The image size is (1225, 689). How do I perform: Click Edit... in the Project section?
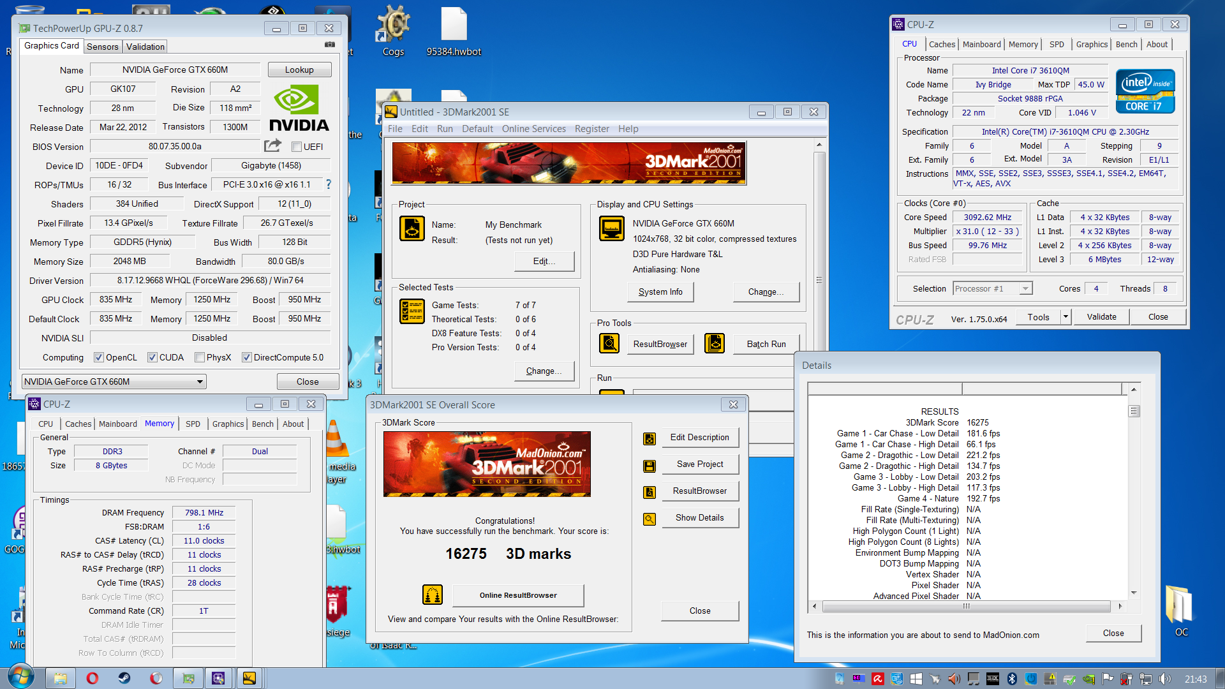coord(544,261)
